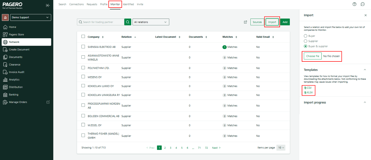Open the help question mark icon
The height and width of the screenshot is (160, 371).
coord(354,4)
